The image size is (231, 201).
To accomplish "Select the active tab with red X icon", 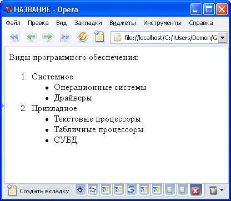I will [x=195, y=190].
